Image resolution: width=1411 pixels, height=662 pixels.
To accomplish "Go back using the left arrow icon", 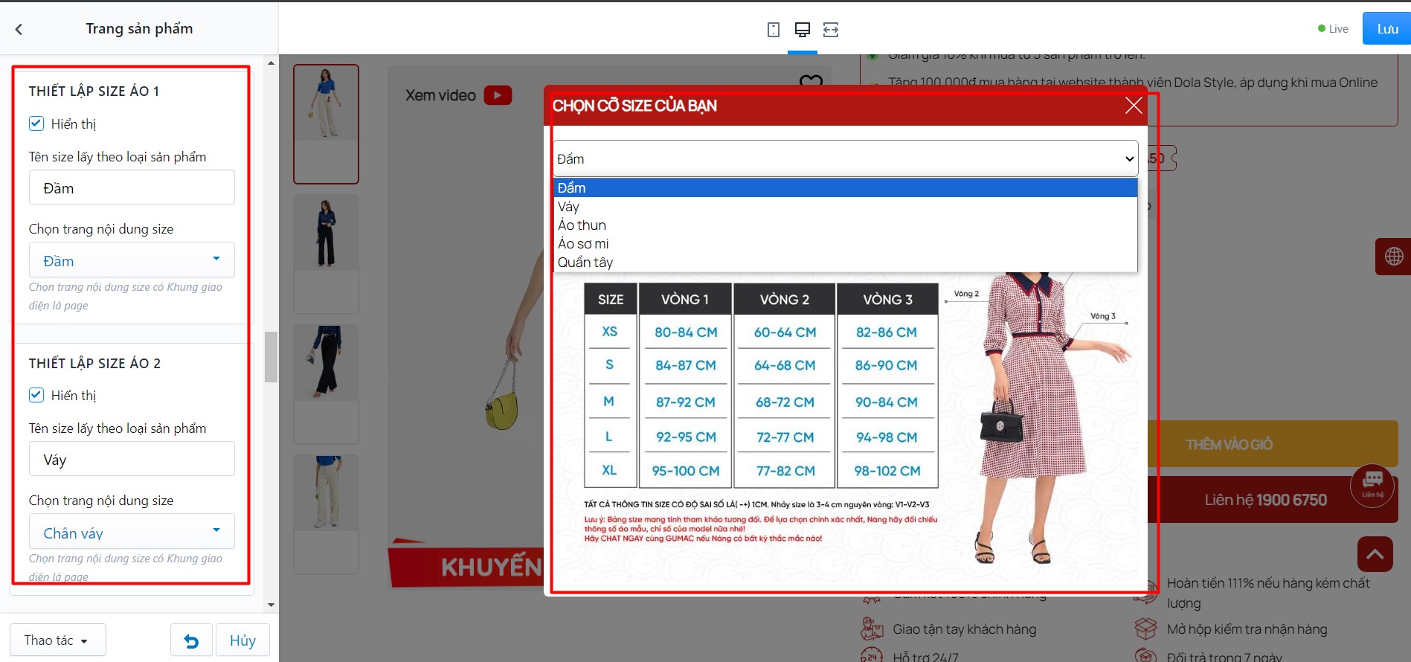I will point(19,29).
